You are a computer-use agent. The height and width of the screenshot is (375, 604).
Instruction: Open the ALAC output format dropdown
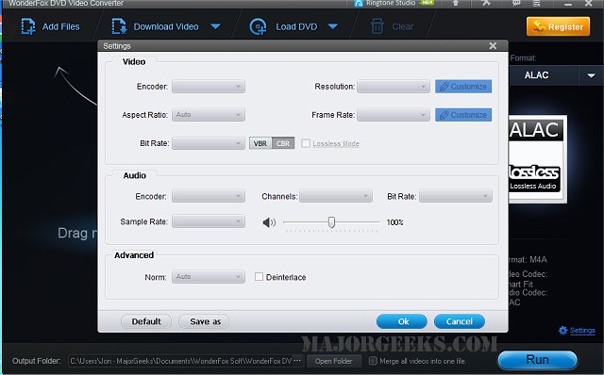(591, 75)
